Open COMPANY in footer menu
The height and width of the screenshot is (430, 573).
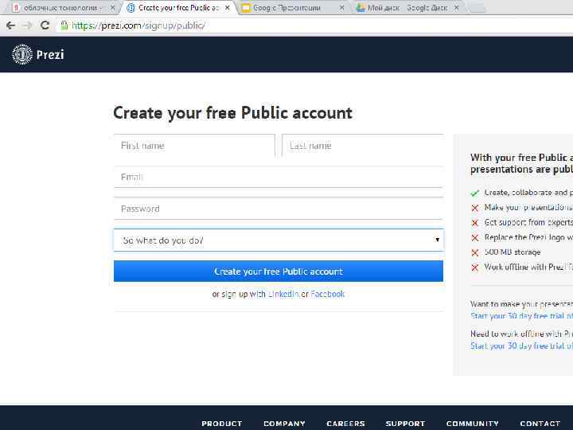284,424
